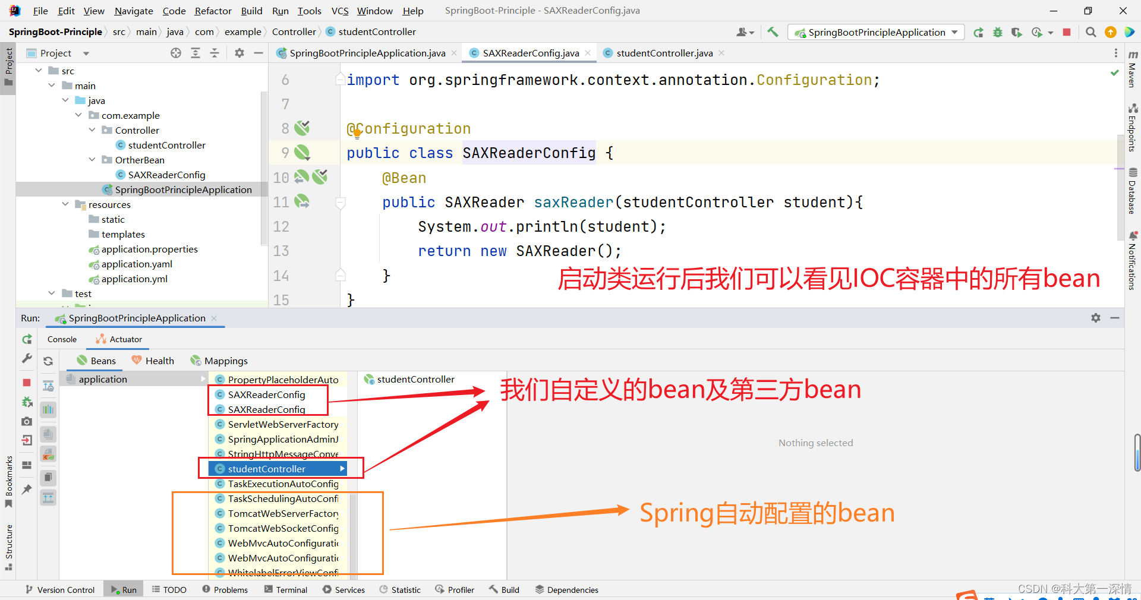The height and width of the screenshot is (600, 1141).
Task: Toggle the bottom Beans toolbar button
Action: pos(48,498)
